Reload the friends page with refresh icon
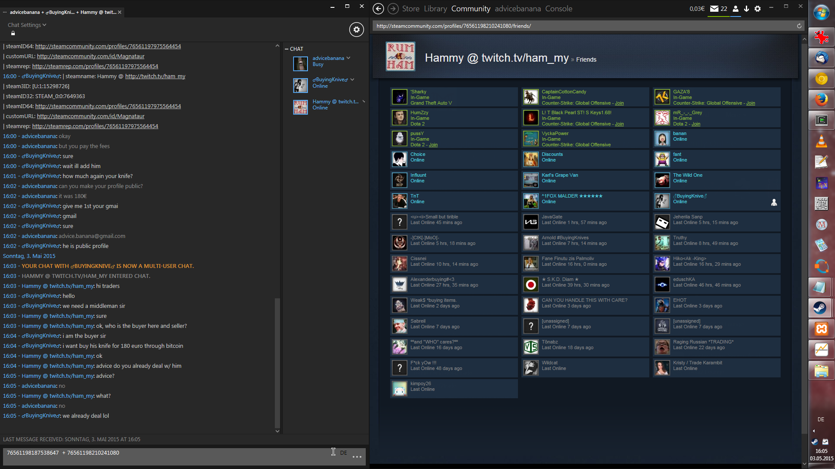 [x=799, y=26]
